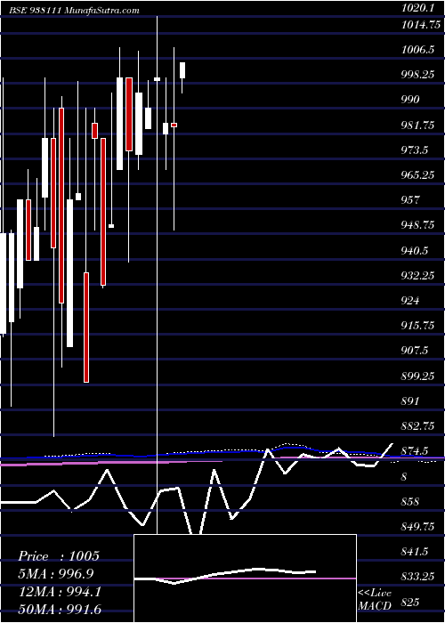Click the 998.25 price axis label

tap(417, 74)
